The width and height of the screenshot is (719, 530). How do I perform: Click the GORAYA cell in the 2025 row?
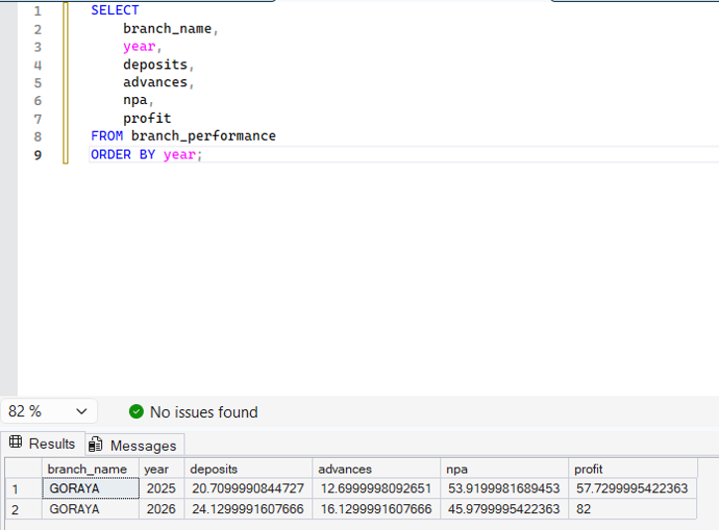[91, 488]
